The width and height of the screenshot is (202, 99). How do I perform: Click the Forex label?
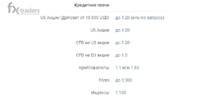click(104, 80)
